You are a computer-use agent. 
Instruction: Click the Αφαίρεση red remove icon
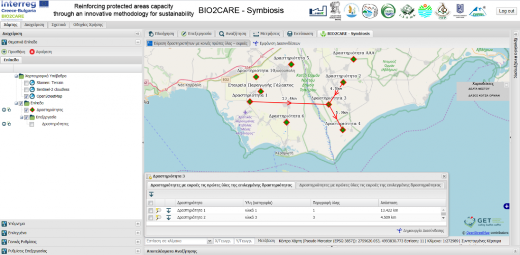pyautogui.click(x=32, y=52)
